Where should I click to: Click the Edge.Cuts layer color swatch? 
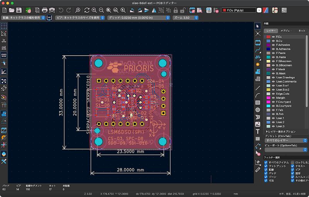click(268, 93)
